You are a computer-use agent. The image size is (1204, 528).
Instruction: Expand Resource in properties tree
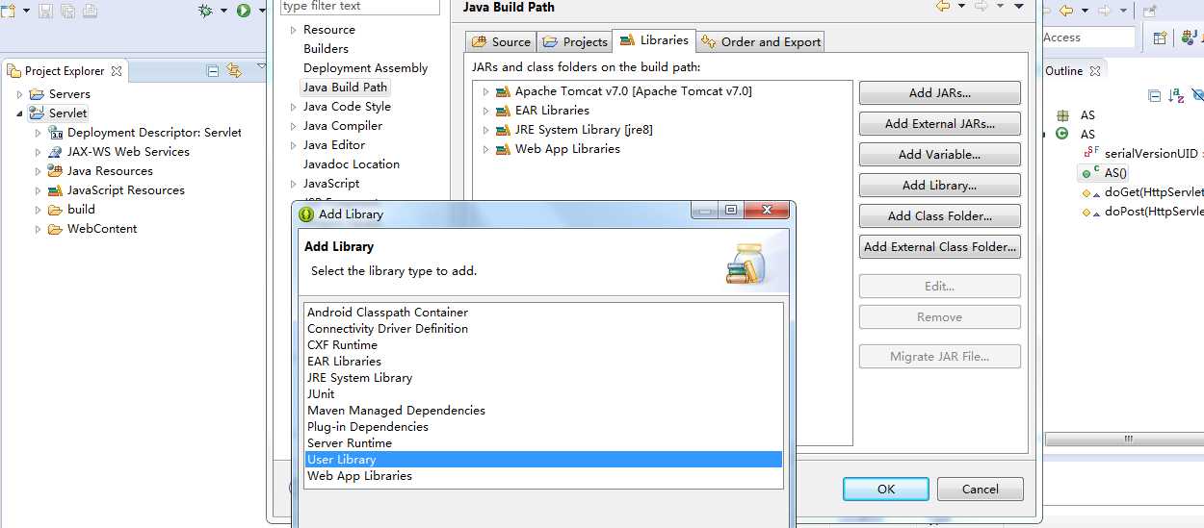tap(294, 30)
